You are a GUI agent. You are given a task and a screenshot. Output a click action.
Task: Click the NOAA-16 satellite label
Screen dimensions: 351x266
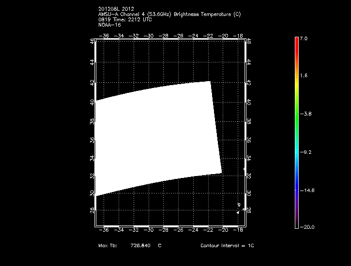[109, 25]
